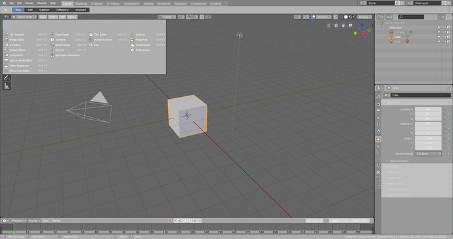453x239 pixels.
Task: Select the Measure tool in toolbar
Action: point(7,86)
